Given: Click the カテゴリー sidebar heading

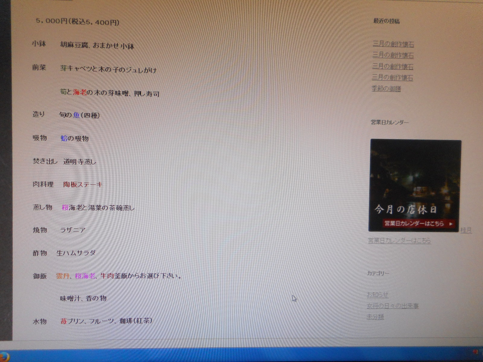Looking at the screenshot, I should tap(378, 273).
